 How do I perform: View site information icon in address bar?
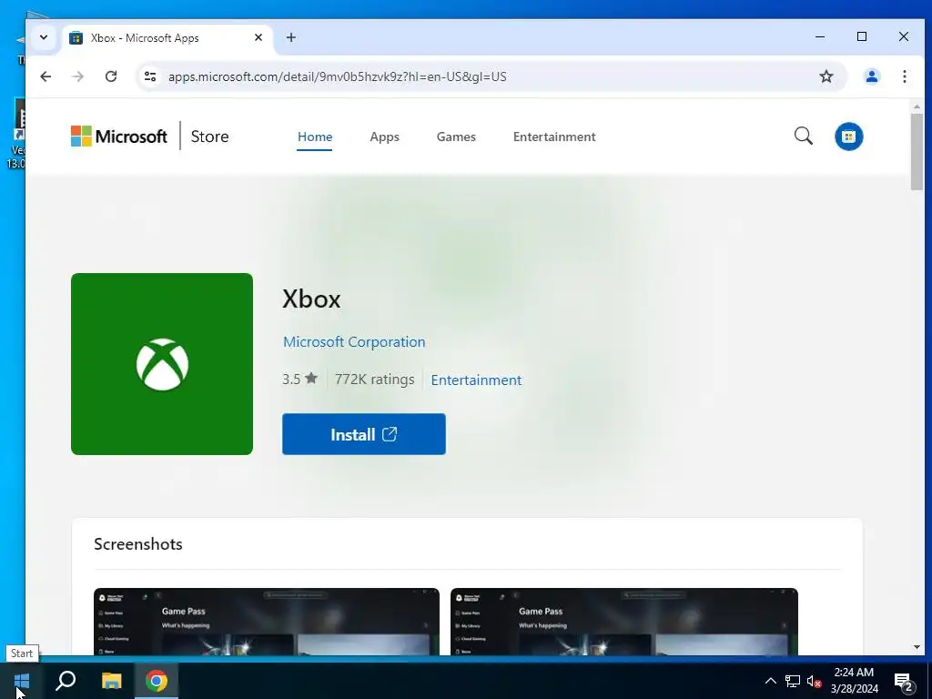(x=150, y=76)
